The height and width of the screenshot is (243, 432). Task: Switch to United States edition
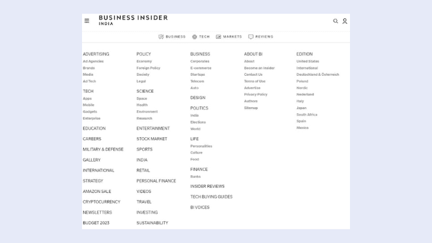pos(308,61)
